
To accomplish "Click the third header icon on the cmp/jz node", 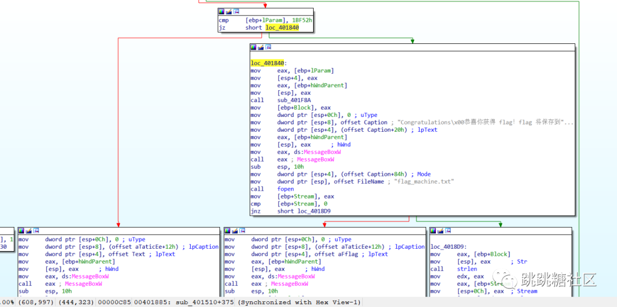I will pyautogui.click(x=236, y=12).
